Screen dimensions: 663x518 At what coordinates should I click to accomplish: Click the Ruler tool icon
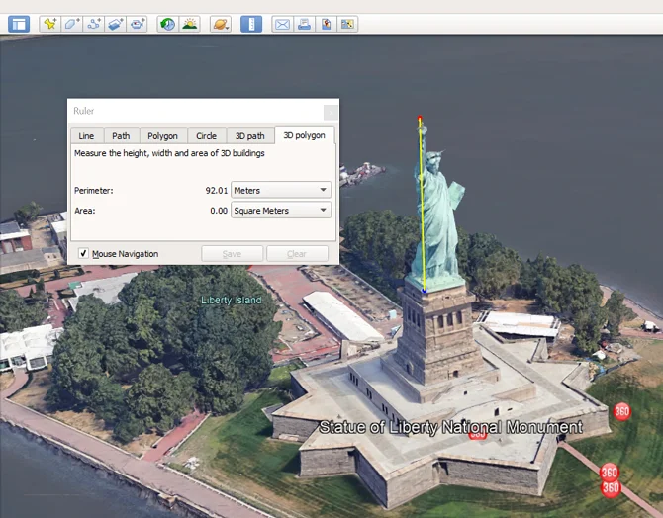pyautogui.click(x=251, y=24)
